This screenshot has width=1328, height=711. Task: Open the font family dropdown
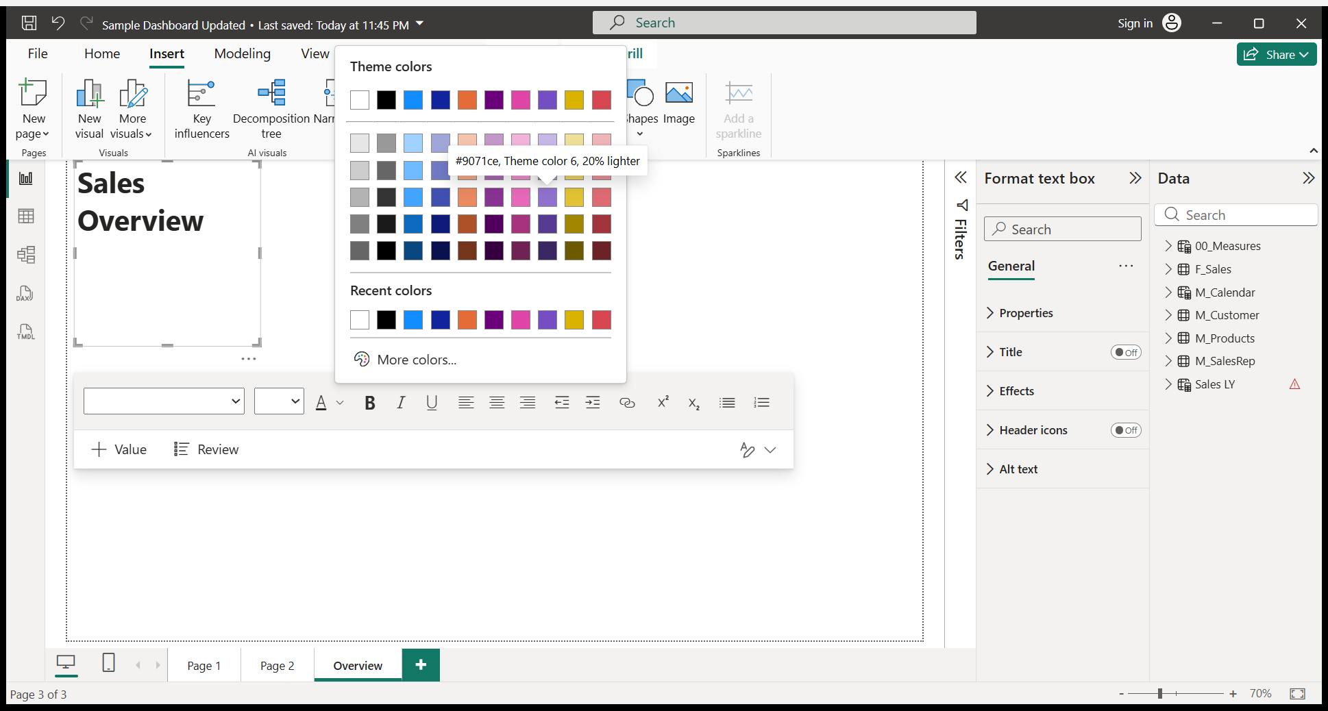(164, 401)
